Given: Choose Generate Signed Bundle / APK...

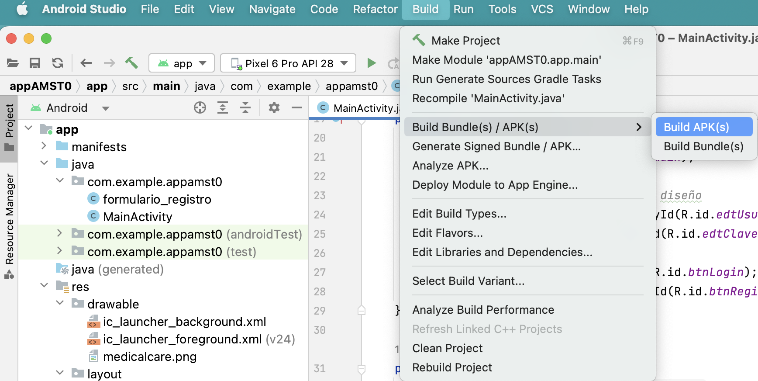Looking at the screenshot, I should point(528,146).
